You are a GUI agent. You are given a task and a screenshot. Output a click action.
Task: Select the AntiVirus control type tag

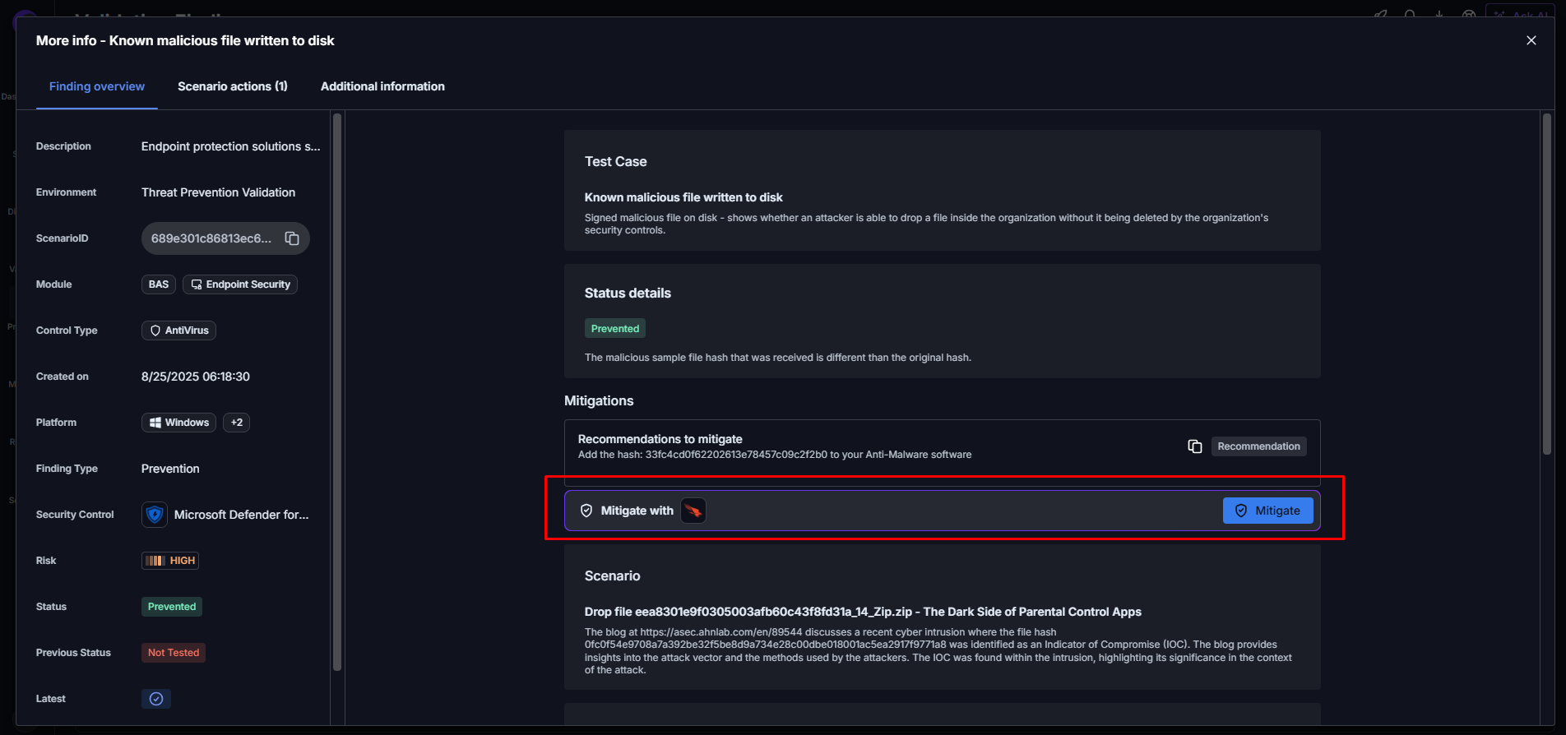[x=178, y=331]
